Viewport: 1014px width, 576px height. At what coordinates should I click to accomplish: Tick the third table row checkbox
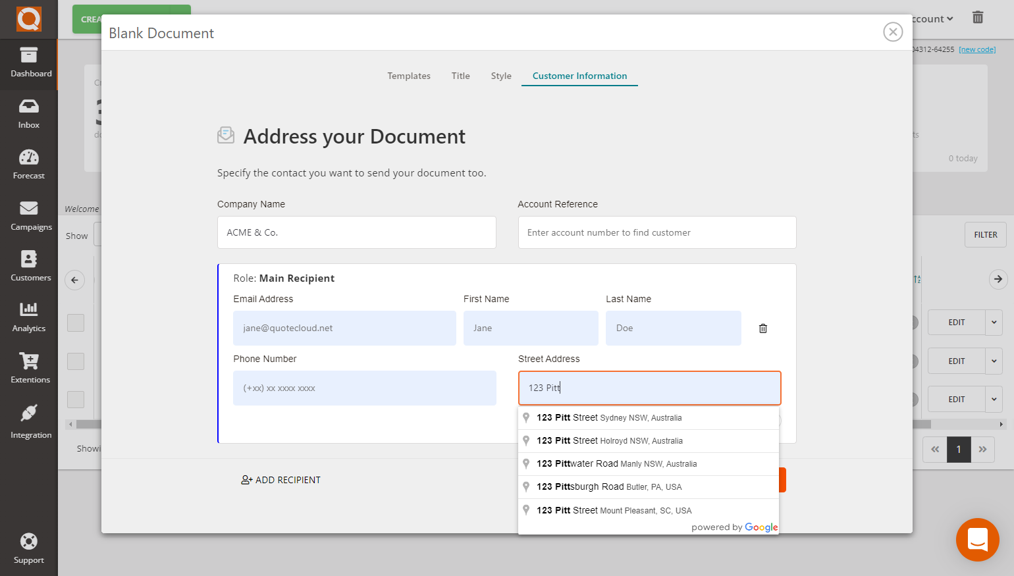[76, 400]
